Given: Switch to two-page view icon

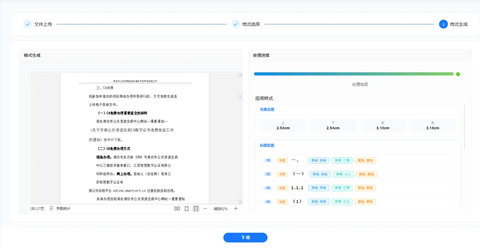Looking at the screenshot, I should click(x=177, y=209).
